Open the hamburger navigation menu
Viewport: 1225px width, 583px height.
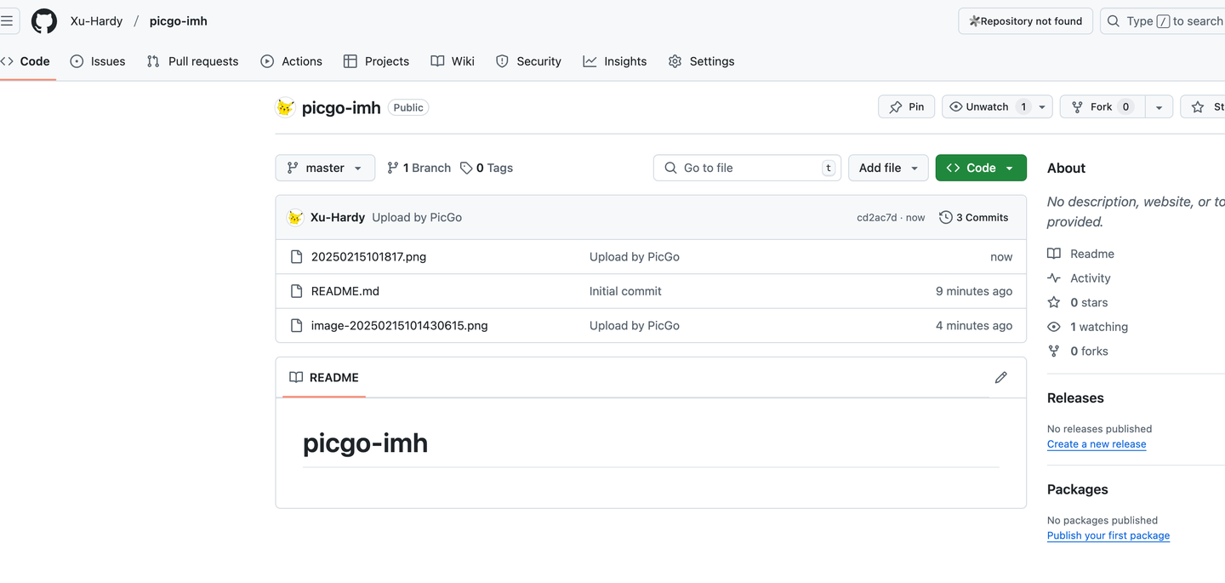click(x=9, y=20)
